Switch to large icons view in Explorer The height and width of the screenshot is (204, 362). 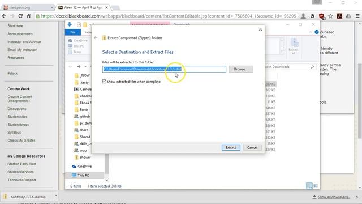[x=316, y=186]
